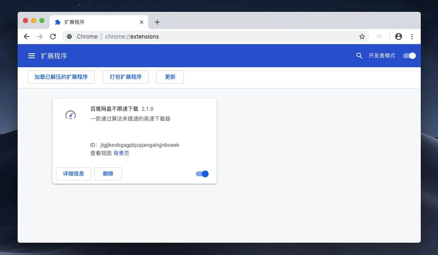
Task: Go back to the previous page
Action: tap(27, 36)
